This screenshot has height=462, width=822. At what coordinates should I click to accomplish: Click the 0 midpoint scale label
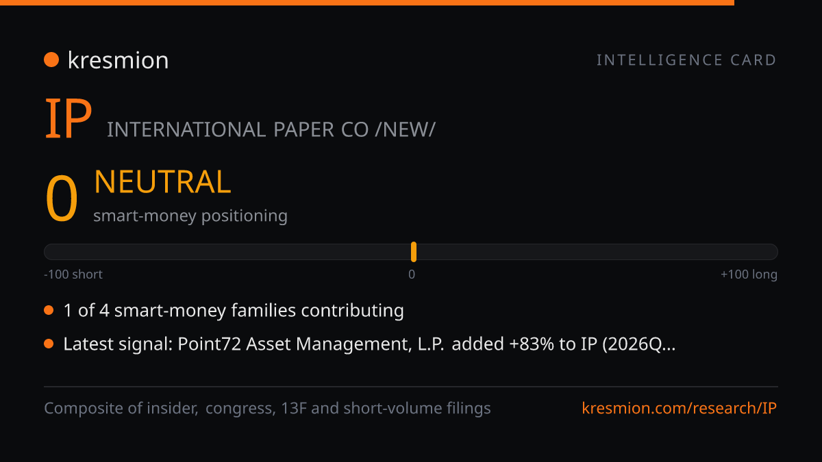pos(412,274)
